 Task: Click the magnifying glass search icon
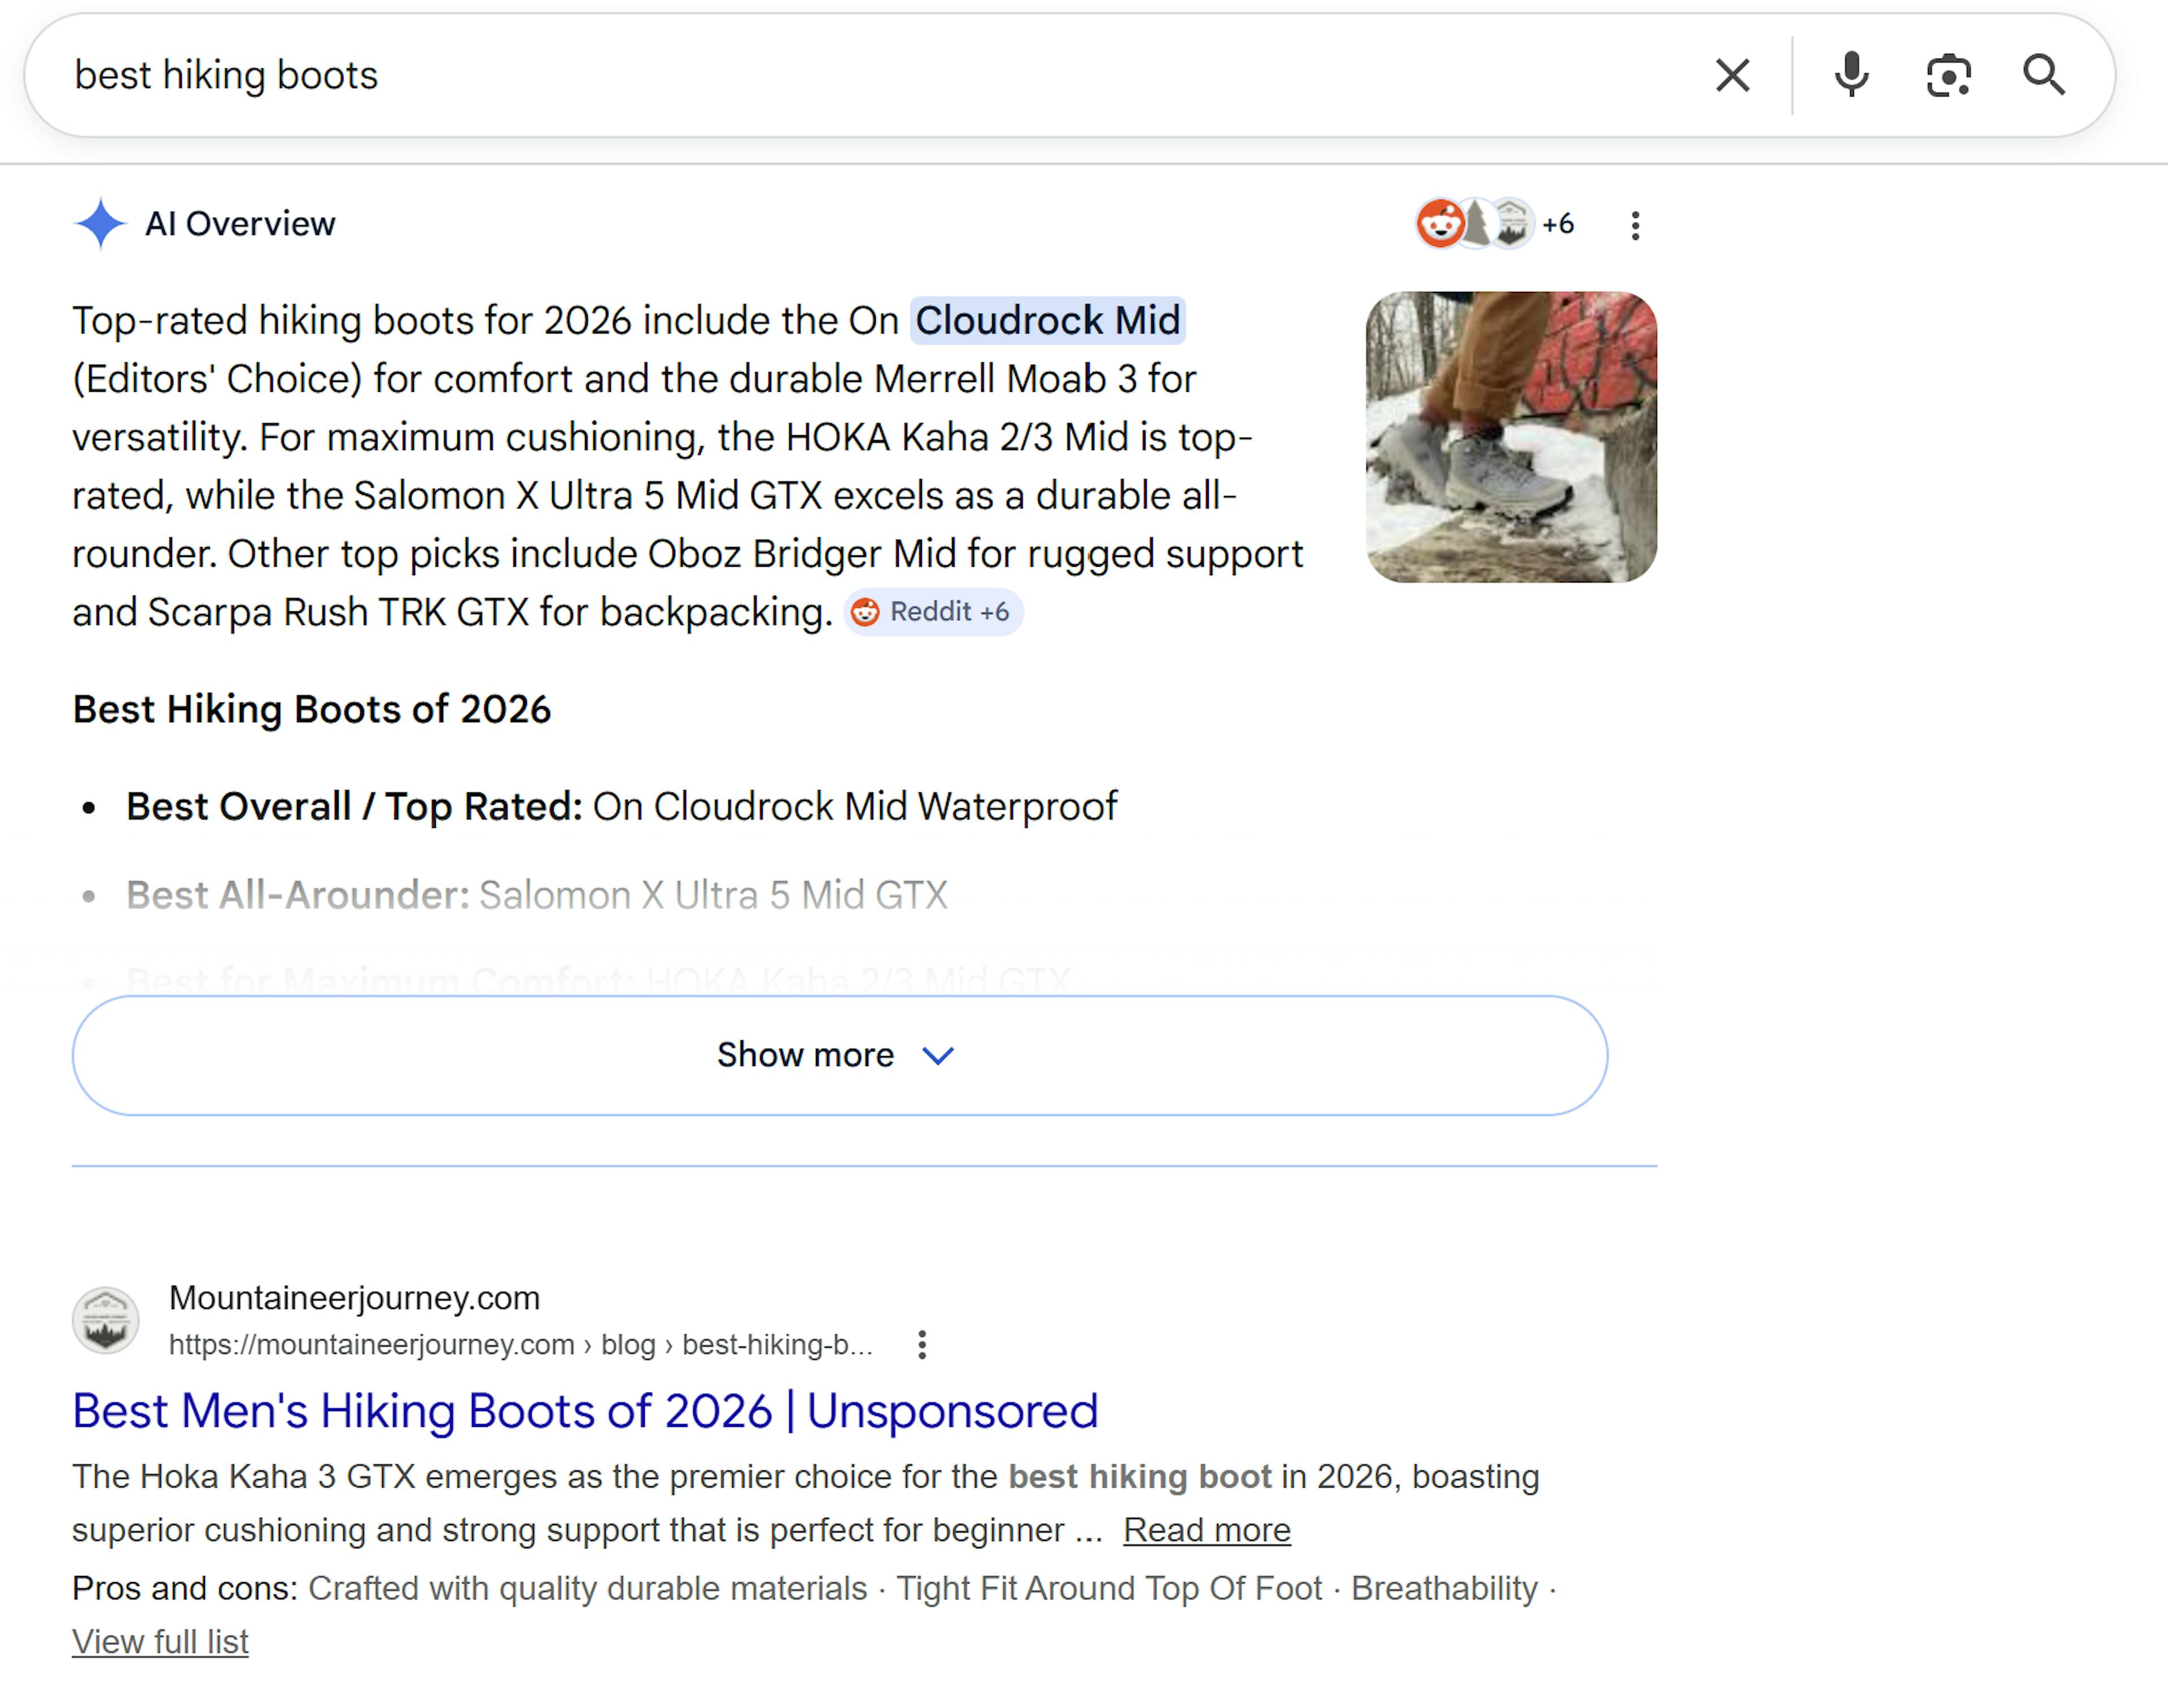tap(2043, 75)
